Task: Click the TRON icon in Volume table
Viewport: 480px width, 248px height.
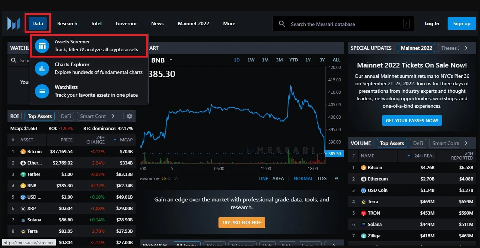Action: (364, 213)
